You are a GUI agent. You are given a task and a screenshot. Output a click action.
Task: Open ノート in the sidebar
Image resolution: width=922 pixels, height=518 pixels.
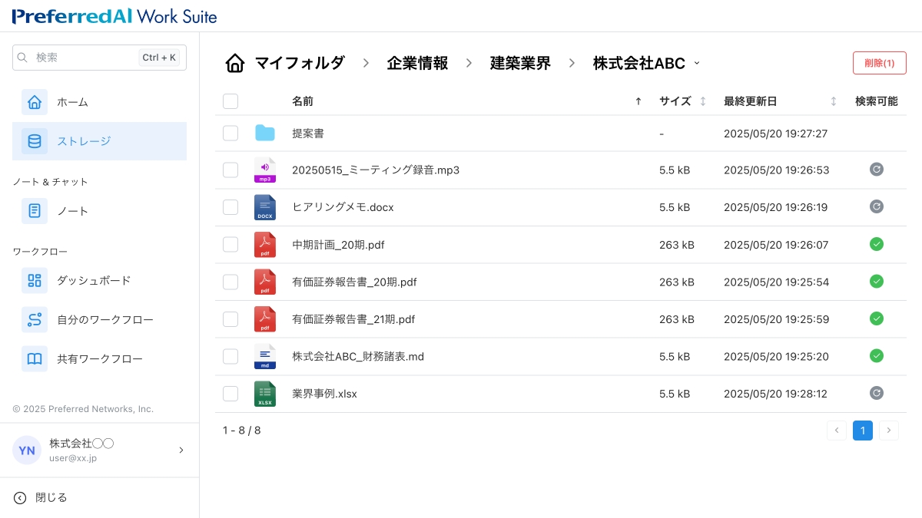pyautogui.click(x=72, y=211)
